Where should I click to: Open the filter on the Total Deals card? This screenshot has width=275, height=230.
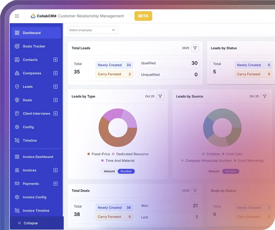pyautogui.click(x=195, y=190)
